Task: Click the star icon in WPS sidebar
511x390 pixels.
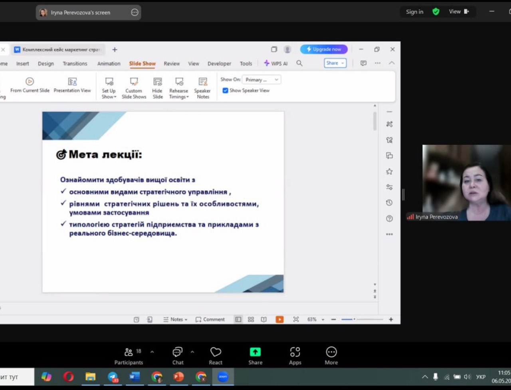Action: point(389,171)
